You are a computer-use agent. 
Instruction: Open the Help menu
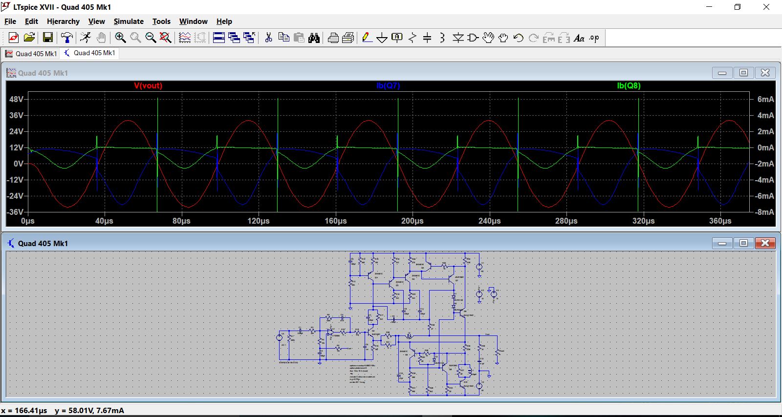pyautogui.click(x=224, y=21)
